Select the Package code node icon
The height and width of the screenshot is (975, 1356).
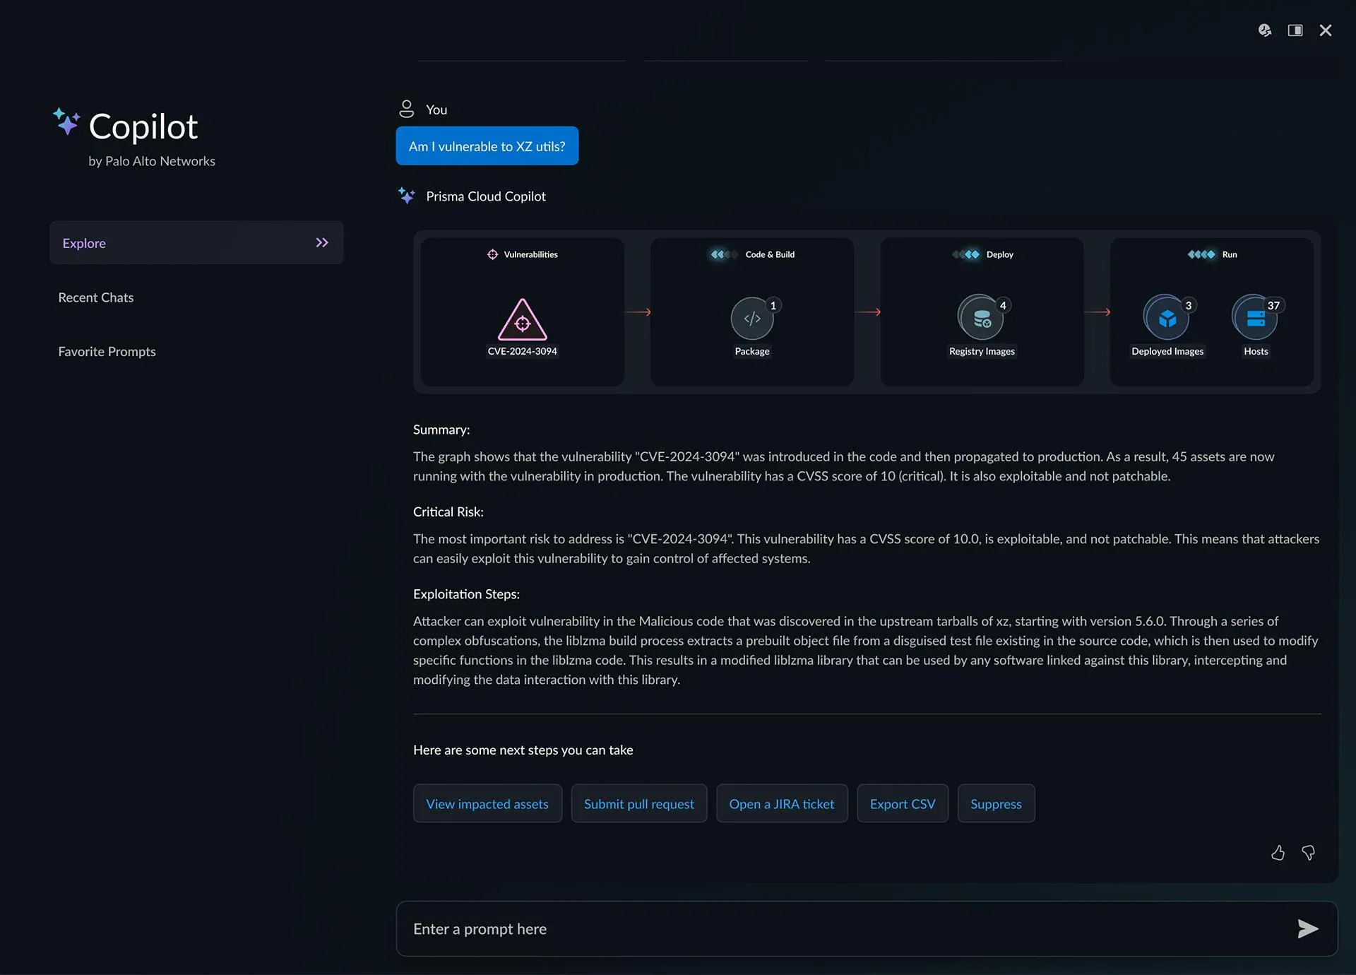(752, 319)
